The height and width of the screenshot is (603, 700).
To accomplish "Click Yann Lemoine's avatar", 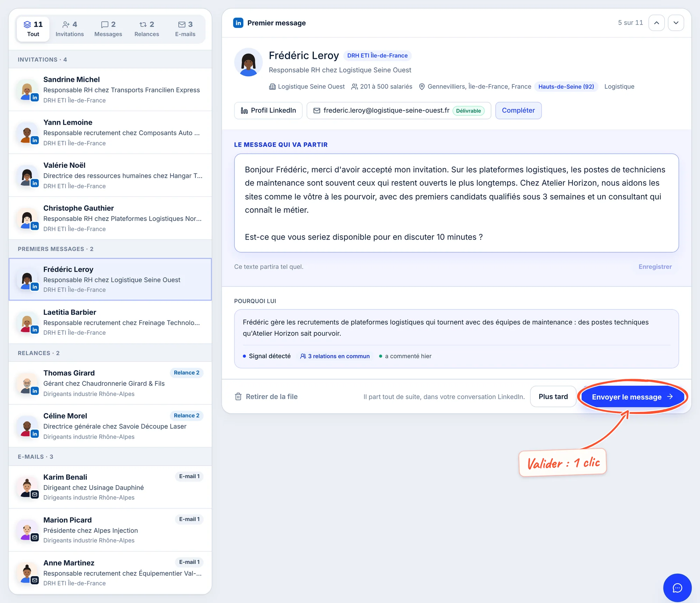I will [27, 133].
